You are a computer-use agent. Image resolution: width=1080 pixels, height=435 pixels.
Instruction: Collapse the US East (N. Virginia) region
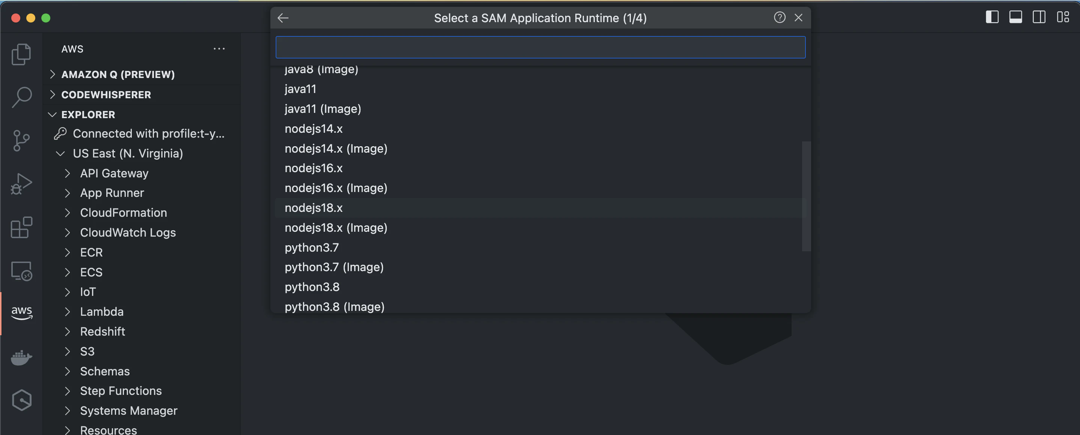(x=60, y=153)
